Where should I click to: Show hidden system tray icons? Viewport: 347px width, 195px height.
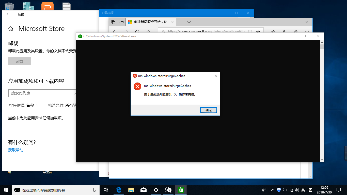(x=273, y=190)
